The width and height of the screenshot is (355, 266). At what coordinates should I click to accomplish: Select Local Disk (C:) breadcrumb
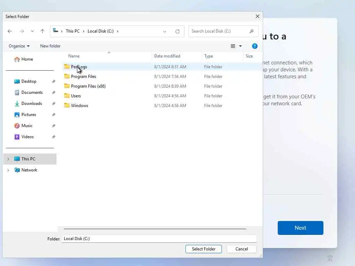101,31
